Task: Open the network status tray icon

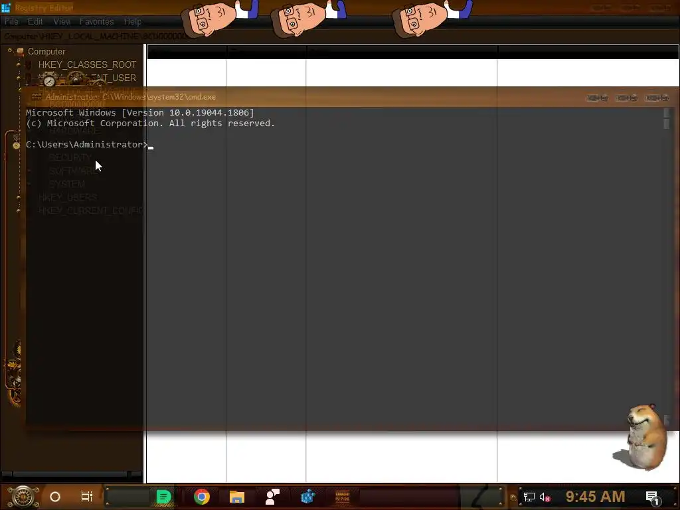Action: pyautogui.click(x=529, y=497)
